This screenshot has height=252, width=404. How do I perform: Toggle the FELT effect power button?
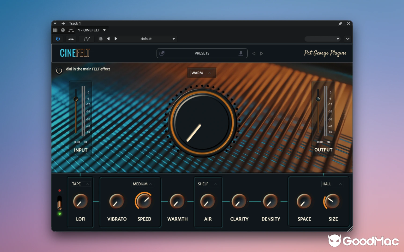tap(59, 71)
